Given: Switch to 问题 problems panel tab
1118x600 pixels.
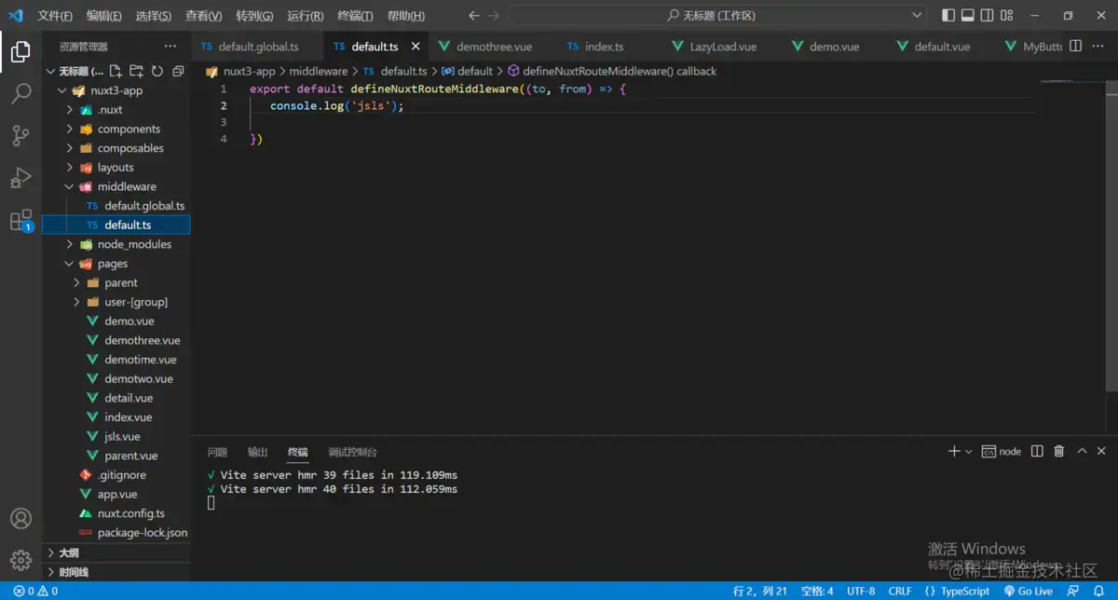Looking at the screenshot, I should 217,452.
